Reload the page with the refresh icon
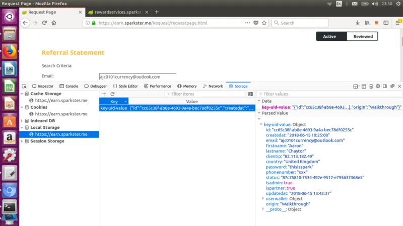This screenshot has height=226, width=403. pos(44,23)
